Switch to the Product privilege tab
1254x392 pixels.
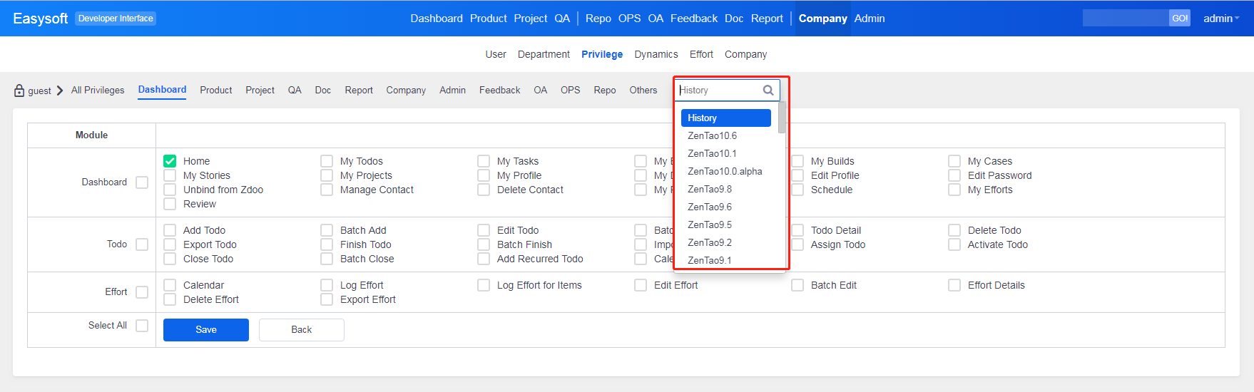click(x=215, y=91)
